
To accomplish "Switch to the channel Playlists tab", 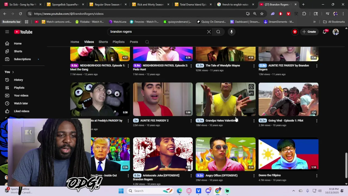I will click(x=119, y=42).
